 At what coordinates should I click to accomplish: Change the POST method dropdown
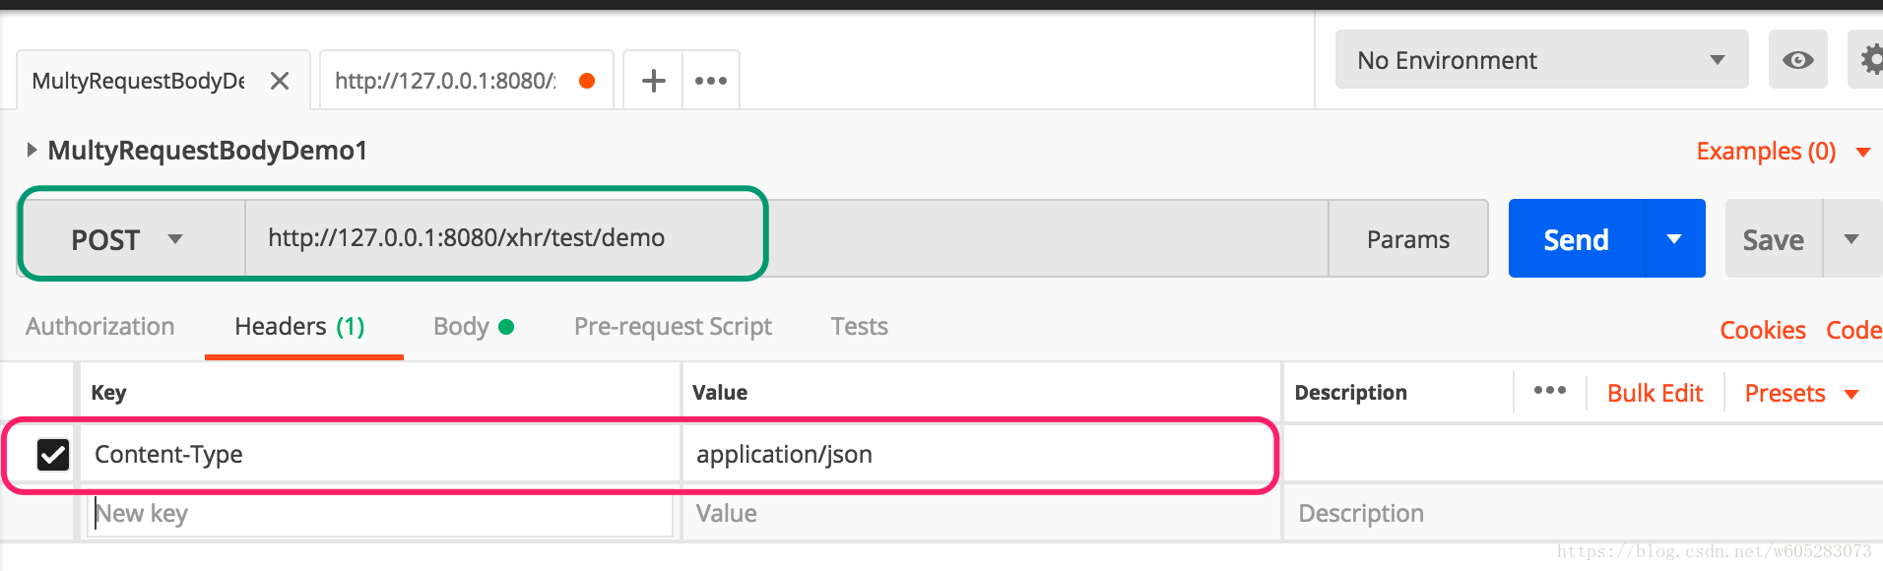pyautogui.click(x=133, y=239)
